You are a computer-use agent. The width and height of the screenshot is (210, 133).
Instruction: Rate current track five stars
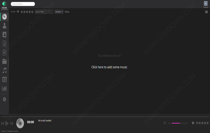[x=207, y=123]
